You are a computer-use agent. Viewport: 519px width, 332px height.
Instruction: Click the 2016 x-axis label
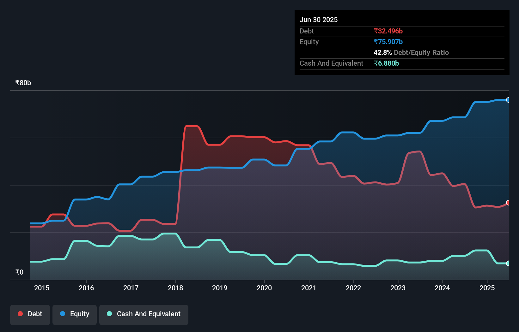(x=86, y=288)
